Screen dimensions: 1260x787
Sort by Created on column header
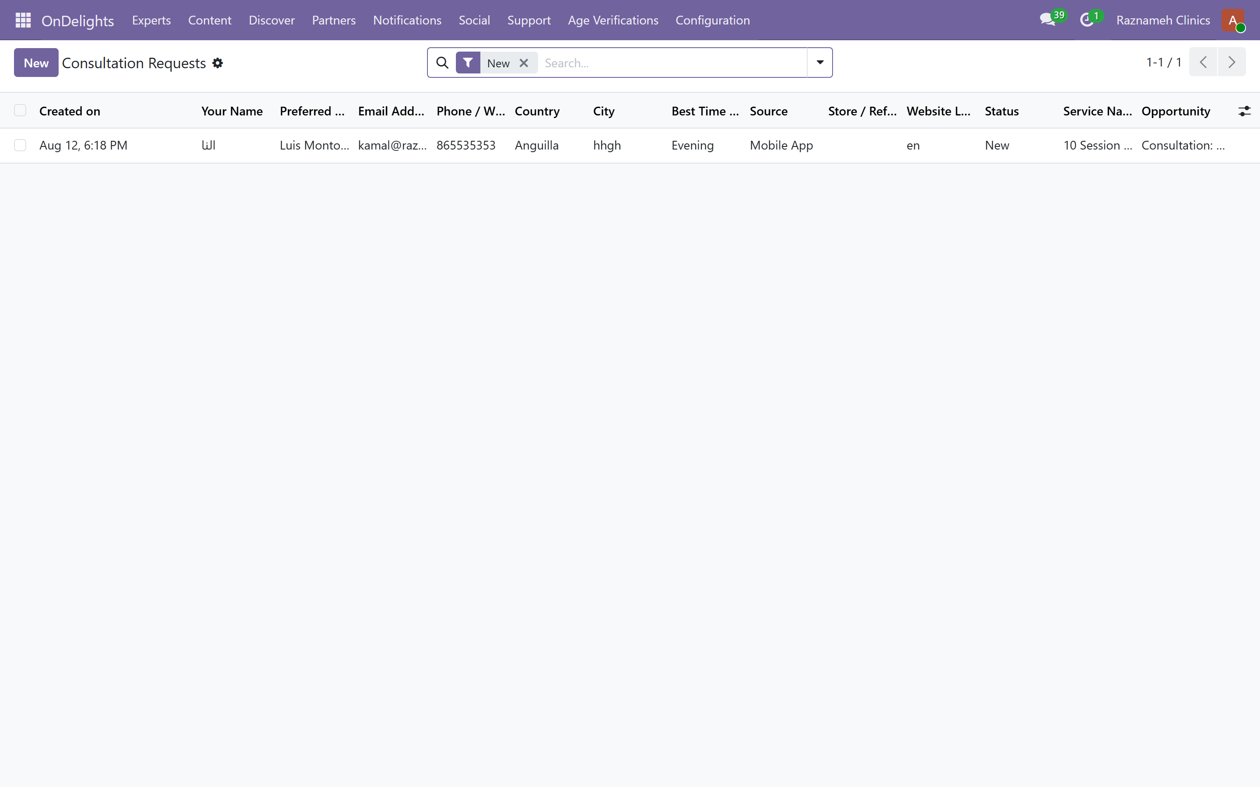point(69,111)
